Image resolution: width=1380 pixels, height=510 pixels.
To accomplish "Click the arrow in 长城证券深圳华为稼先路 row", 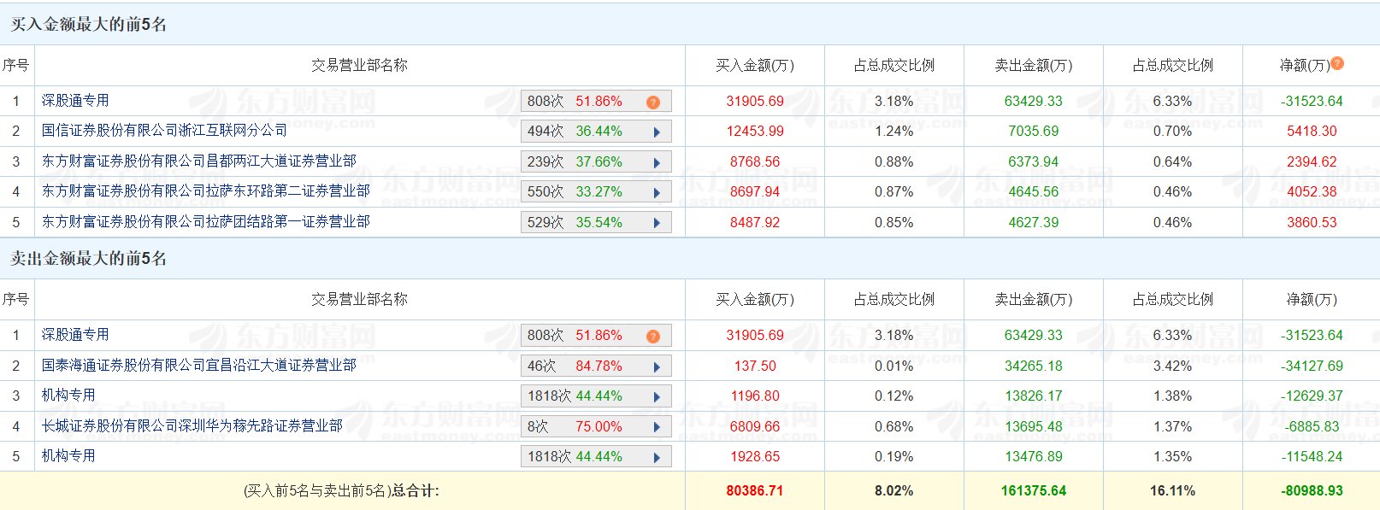I will pos(657,427).
